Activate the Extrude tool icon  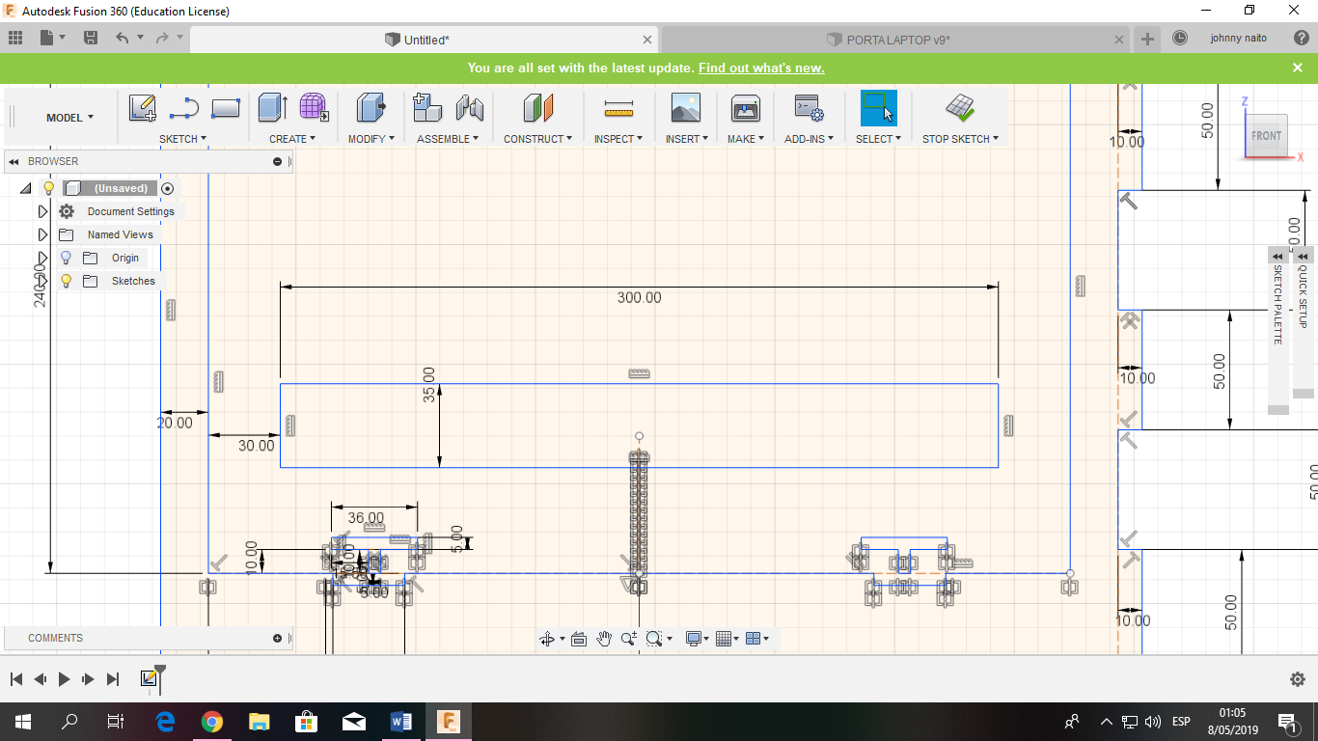pyautogui.click(x=273, y=107)
